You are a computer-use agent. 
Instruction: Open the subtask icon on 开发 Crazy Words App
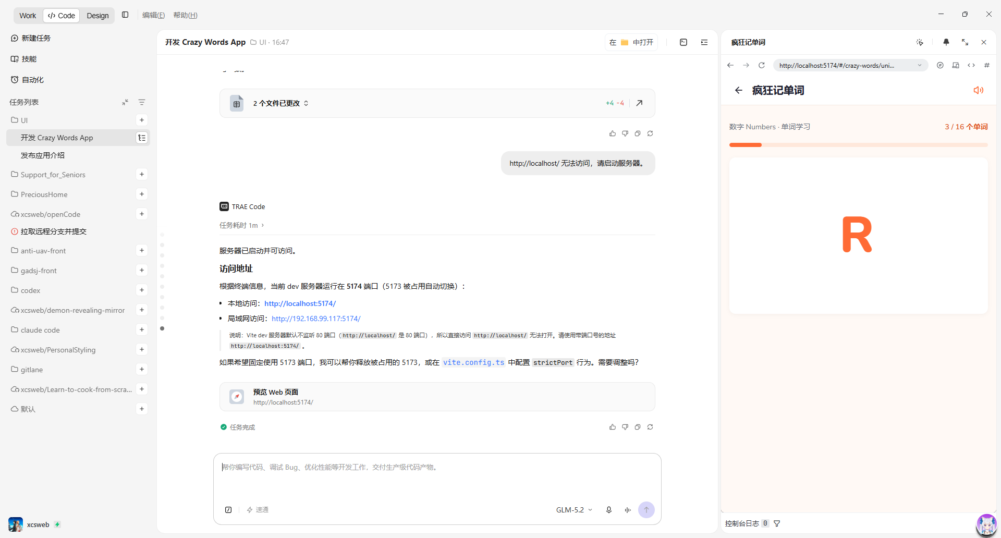142,138
